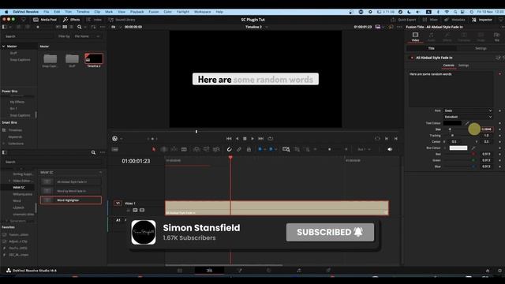Viewport: 505px width, 284px height.
Task: Select the Snap Captions bin under Master
Action: coord(20,60)
